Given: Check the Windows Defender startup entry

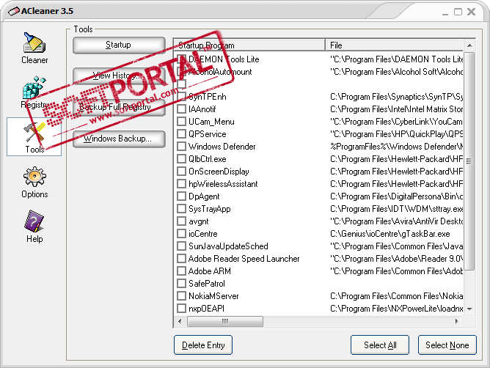Looking at the screenshot, I should click(x=182, y=147).
